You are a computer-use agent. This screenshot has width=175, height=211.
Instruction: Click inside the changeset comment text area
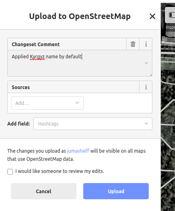[80, 63]
